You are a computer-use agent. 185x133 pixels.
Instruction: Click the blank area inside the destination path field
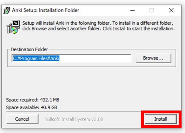pos(95,58)
